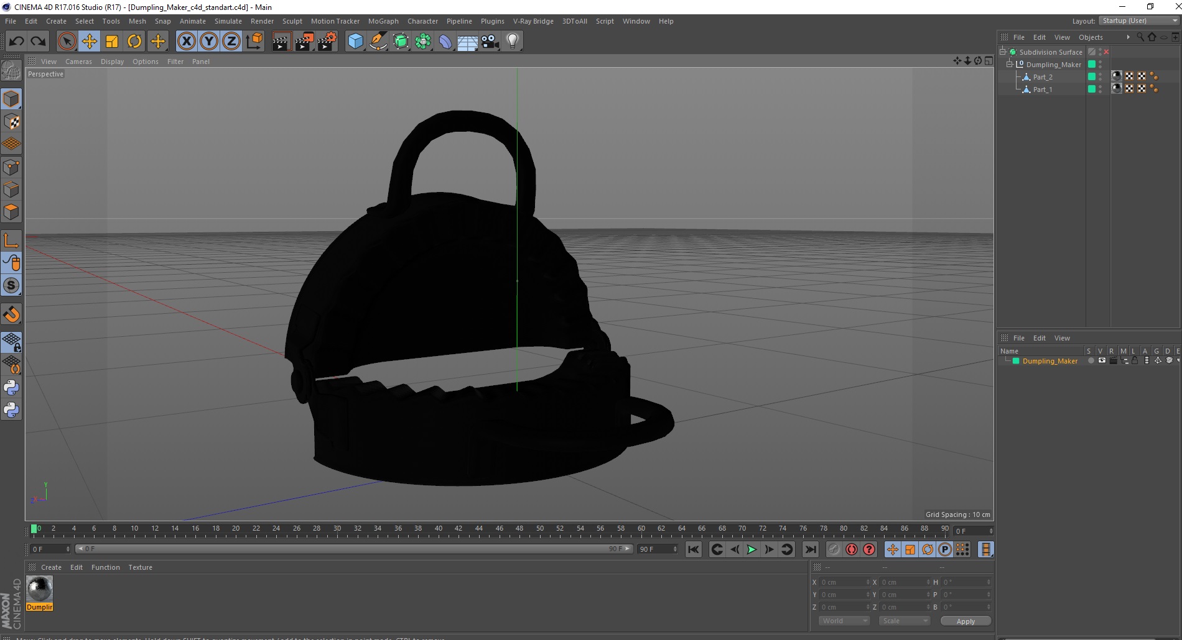The height and width of the screenshot is (640, 1182).
Task: Toggle Dumpling_Maker layer solo dot
Action: tap(1091, 361)
